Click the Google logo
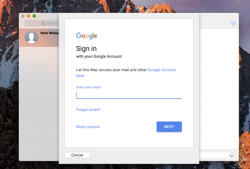 86,36
